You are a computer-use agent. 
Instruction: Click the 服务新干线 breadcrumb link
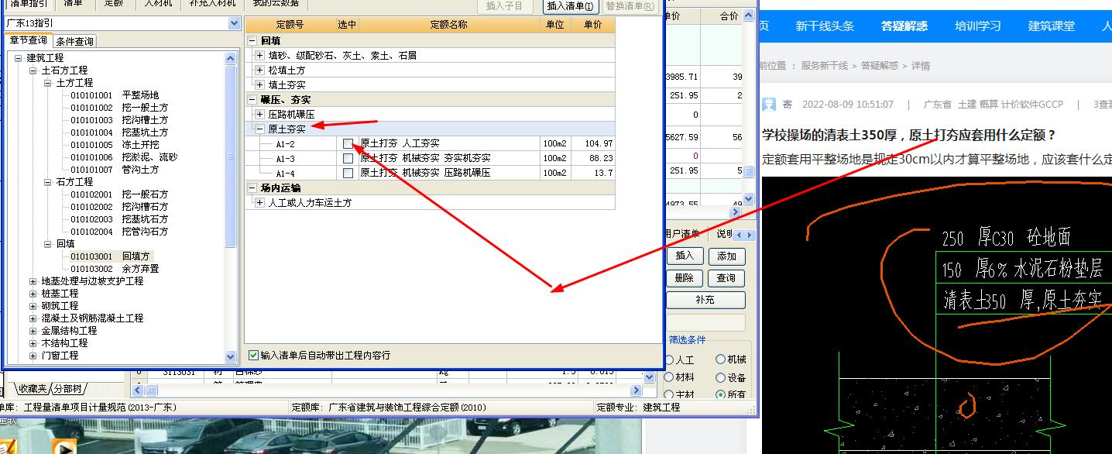[x=825, y=67]
